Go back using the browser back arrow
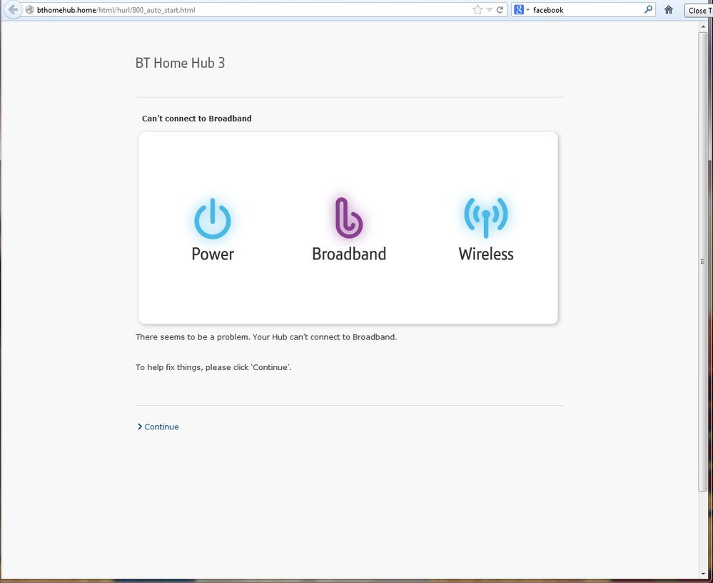Image resolution: width=713 pixels, height=583 pixels. [13, 9]
